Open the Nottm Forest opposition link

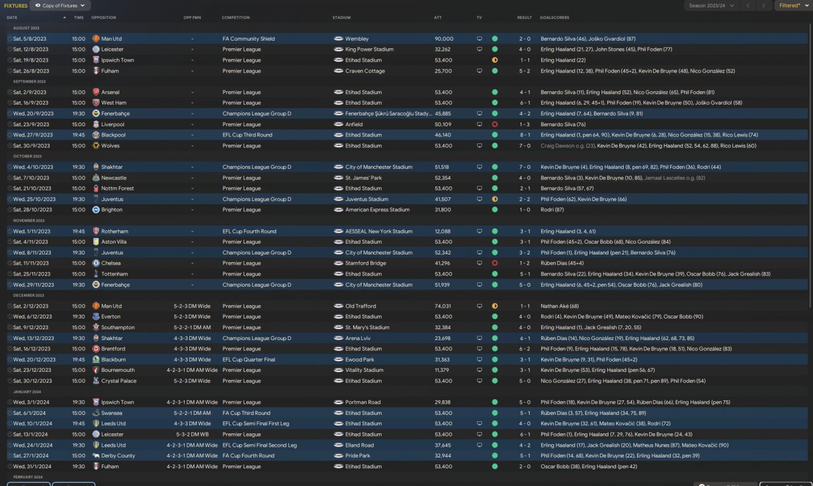coord(118,188)
